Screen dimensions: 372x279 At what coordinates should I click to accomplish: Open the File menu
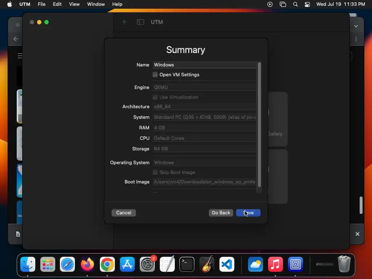pyautogui.click(x=41, y=4)
